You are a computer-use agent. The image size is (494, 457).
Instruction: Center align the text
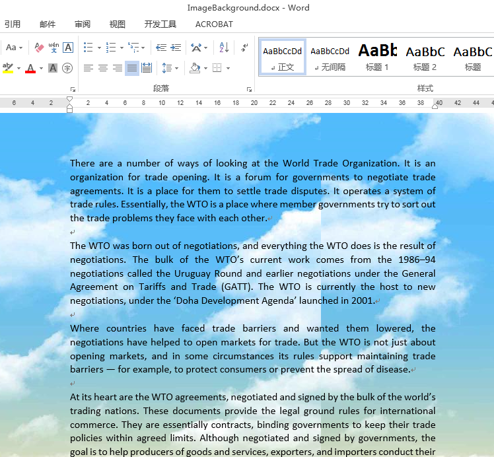click(x=103, y=68)
